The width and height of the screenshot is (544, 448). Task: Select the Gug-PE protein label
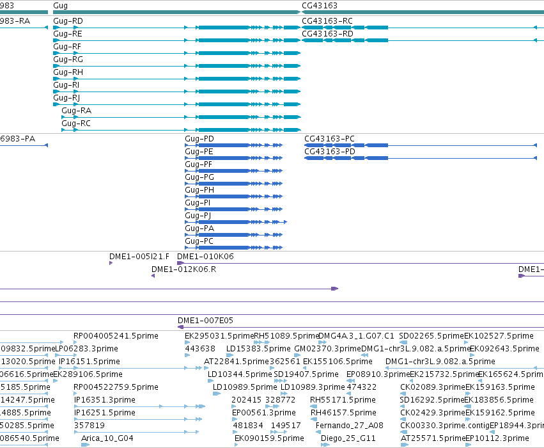click(x=199, y=152)
